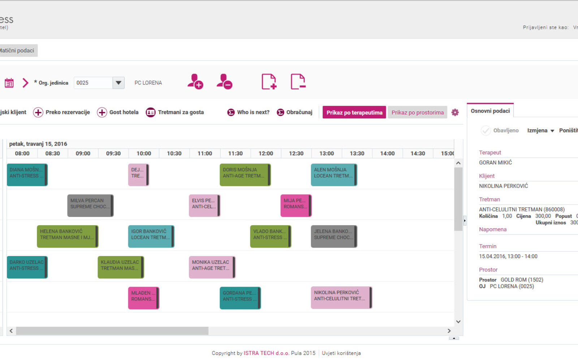Viewport: 578px width, 361px height.
Task: Click the add document icon
Action: pyautogui.click(x=269, y=82)
